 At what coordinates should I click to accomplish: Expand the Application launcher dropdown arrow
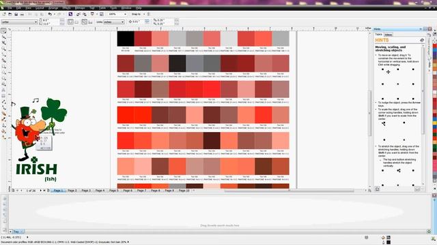tap(96, 14)
